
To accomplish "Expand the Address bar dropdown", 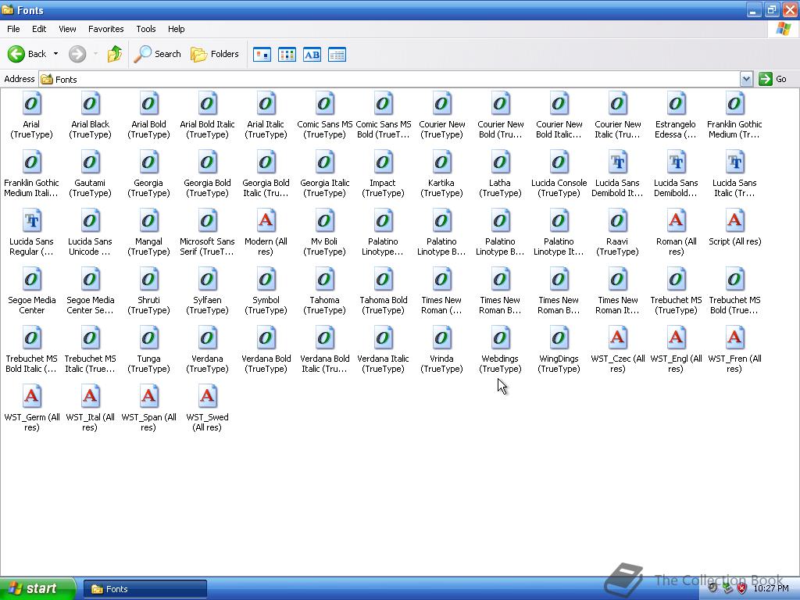I will coord(746,79).
